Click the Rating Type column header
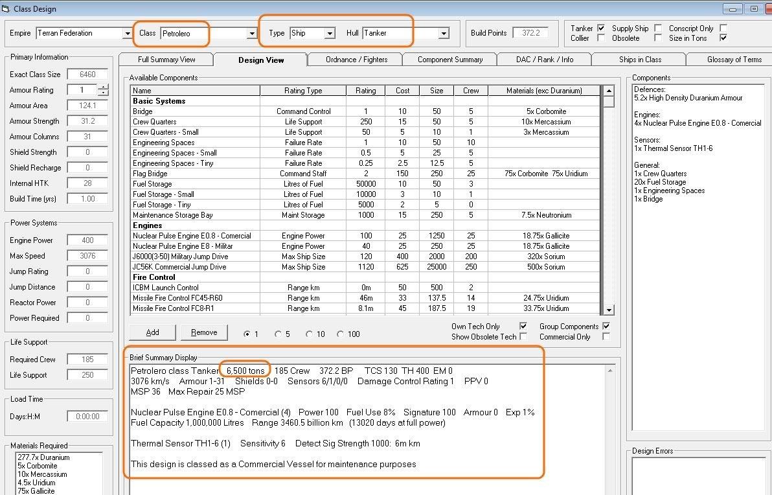The height and width of the screenshot is (495, 772). tap(303, 91)
